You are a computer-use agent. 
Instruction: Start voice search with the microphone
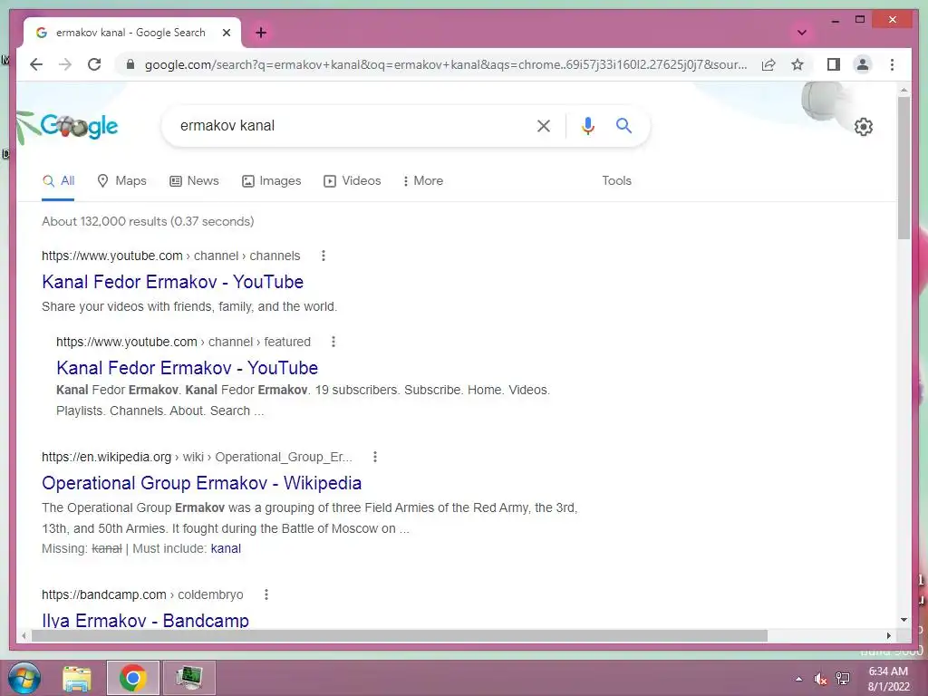(587, 125)
